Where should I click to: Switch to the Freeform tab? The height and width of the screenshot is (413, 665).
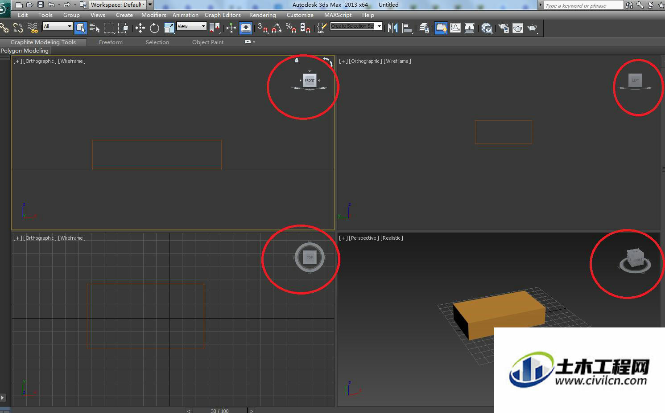coord(111,42)
